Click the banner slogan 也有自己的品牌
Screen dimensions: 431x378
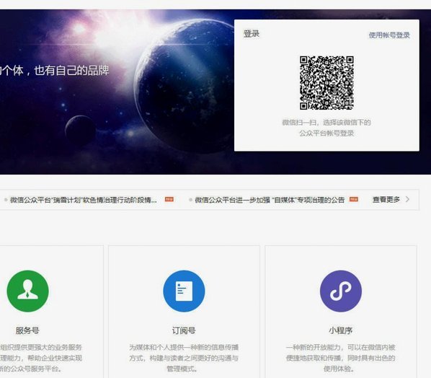[71, 71]
